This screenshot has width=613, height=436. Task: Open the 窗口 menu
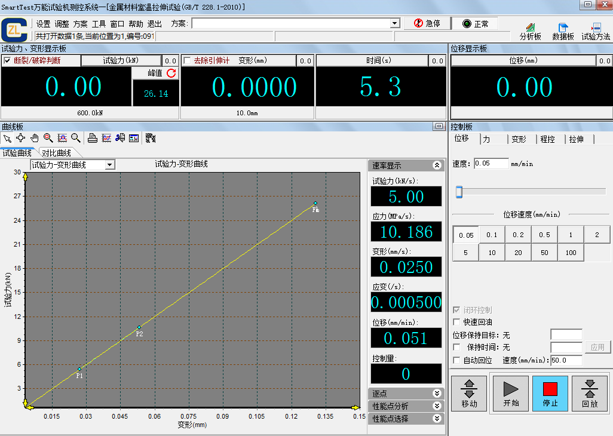click(117, 24)
